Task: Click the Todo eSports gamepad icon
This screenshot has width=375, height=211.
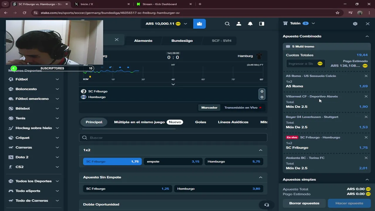Action: click(x=11, y=191)
